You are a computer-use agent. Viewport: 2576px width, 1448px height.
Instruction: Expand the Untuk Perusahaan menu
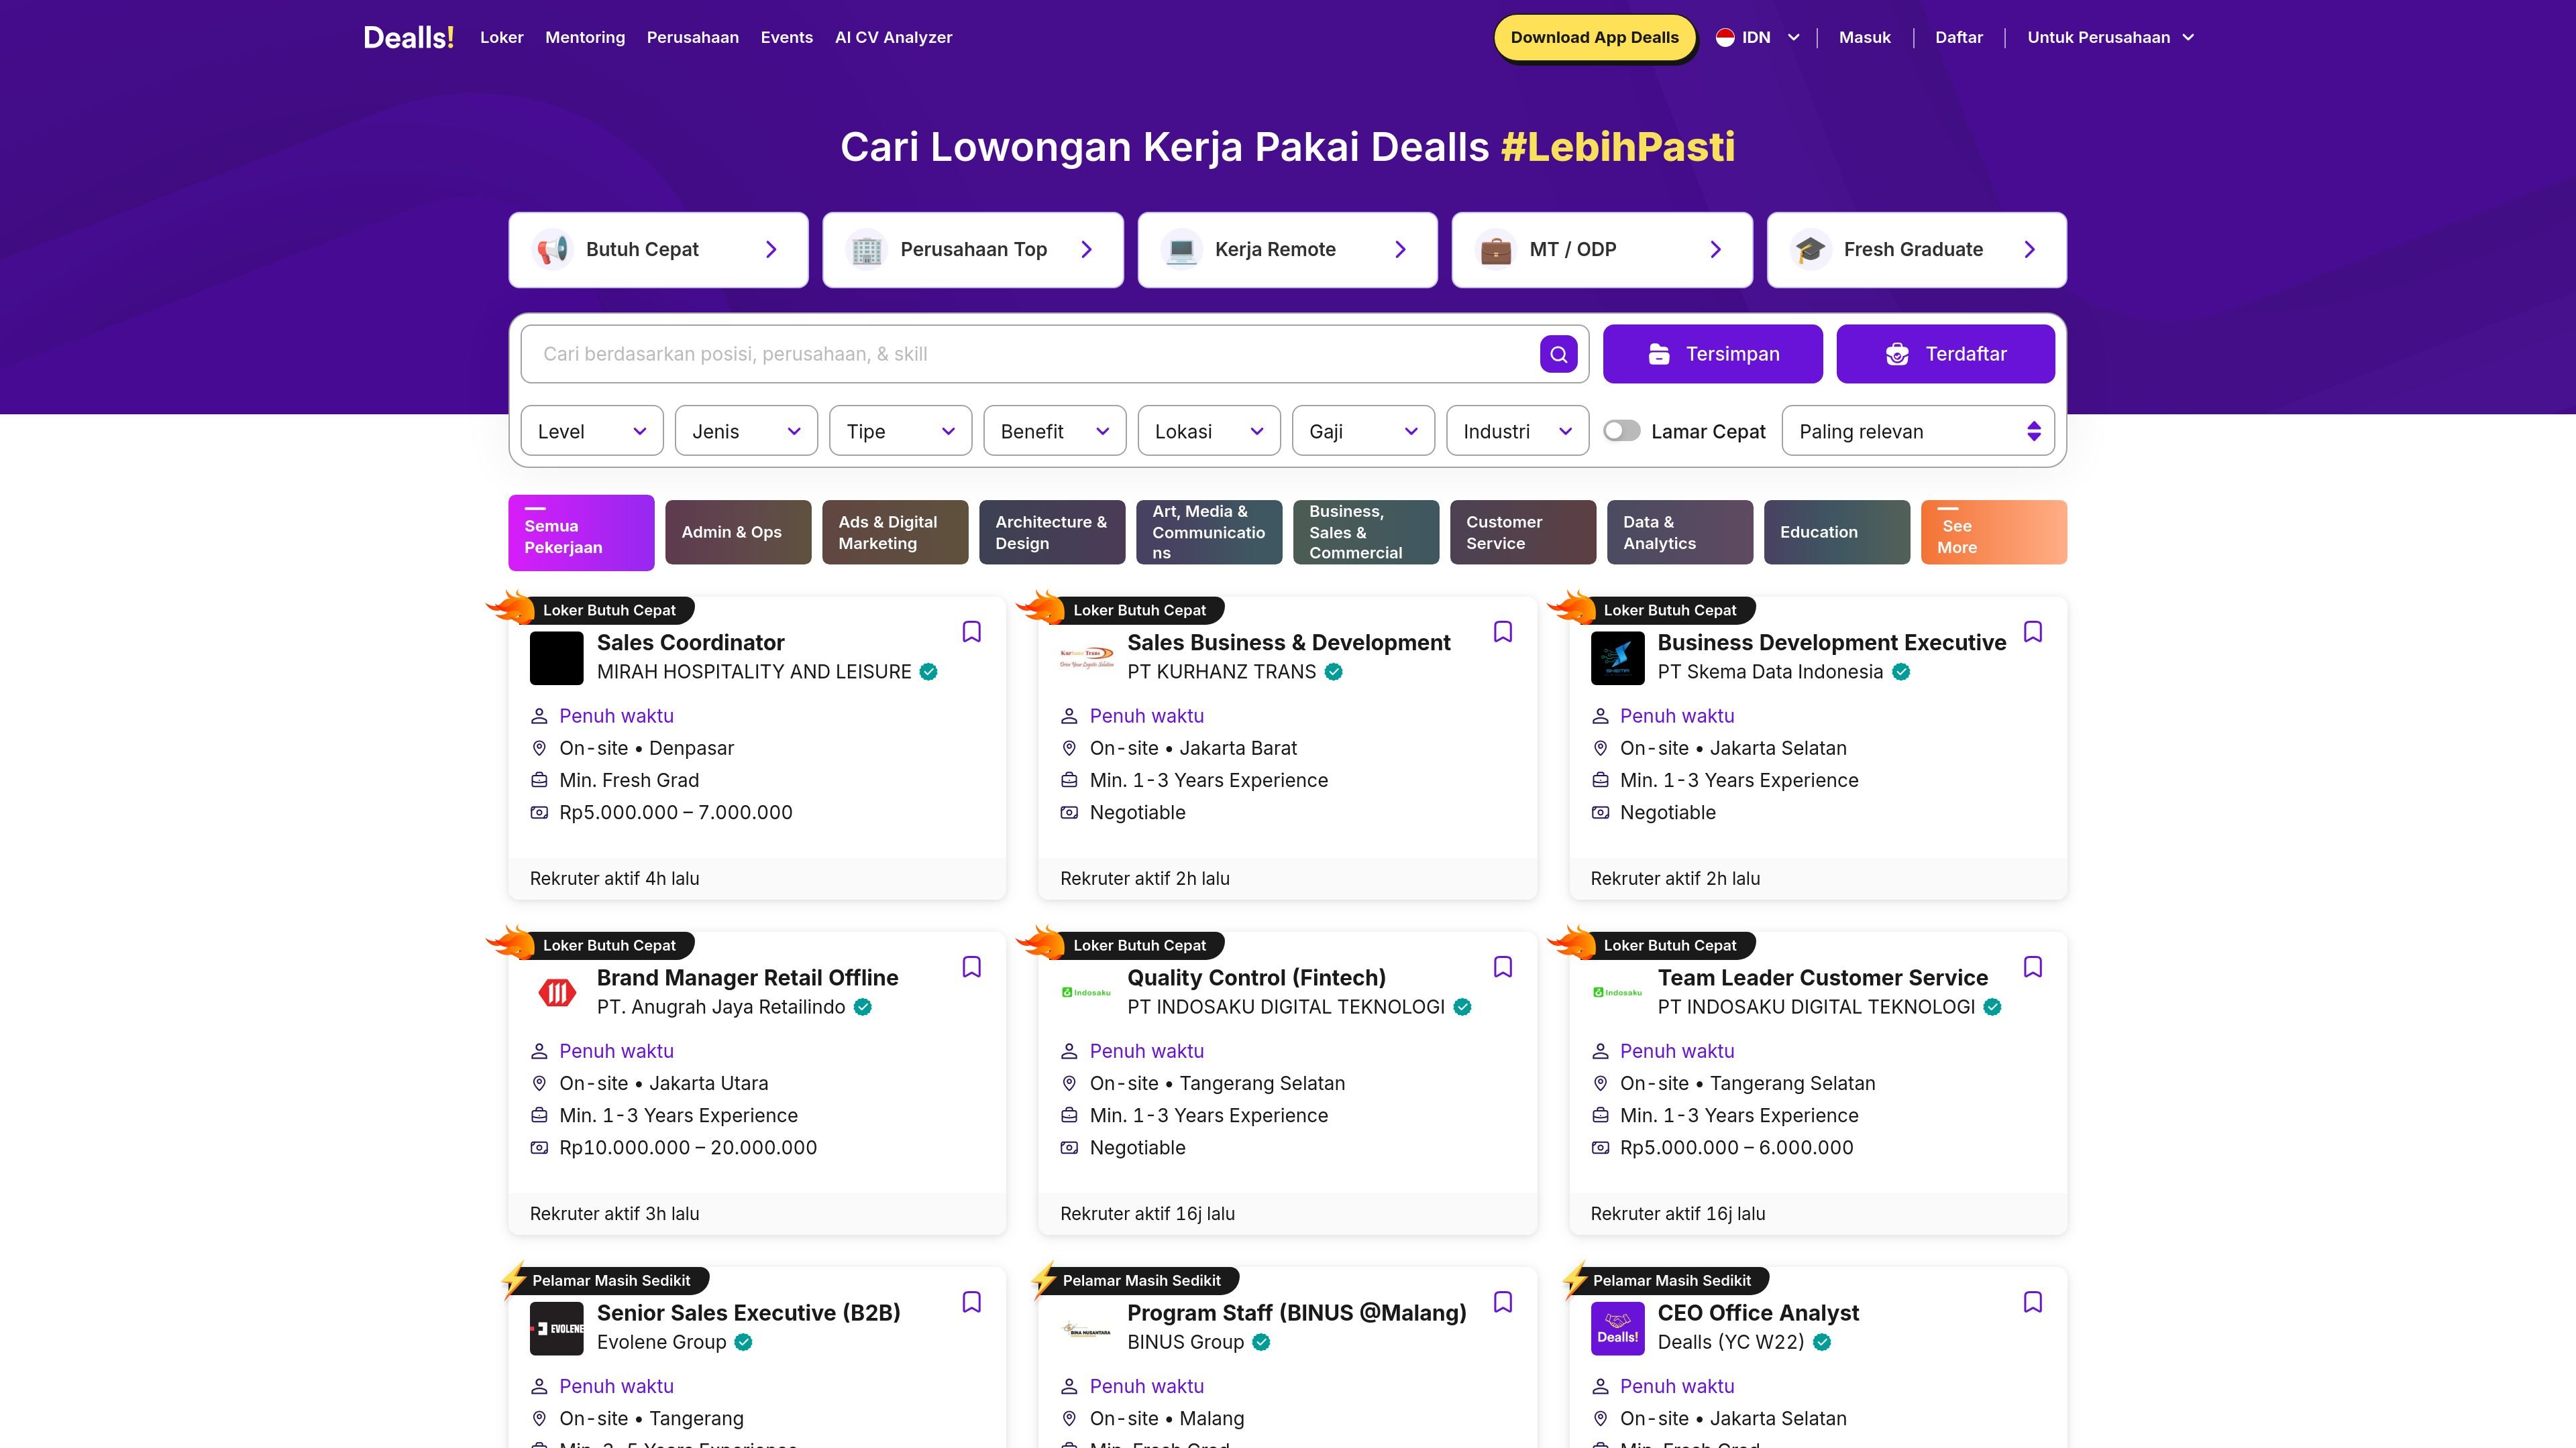[2110, 37]
